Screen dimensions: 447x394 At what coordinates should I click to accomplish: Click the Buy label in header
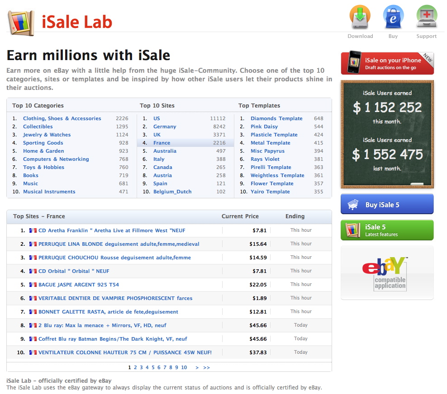(x=393, y=36)
